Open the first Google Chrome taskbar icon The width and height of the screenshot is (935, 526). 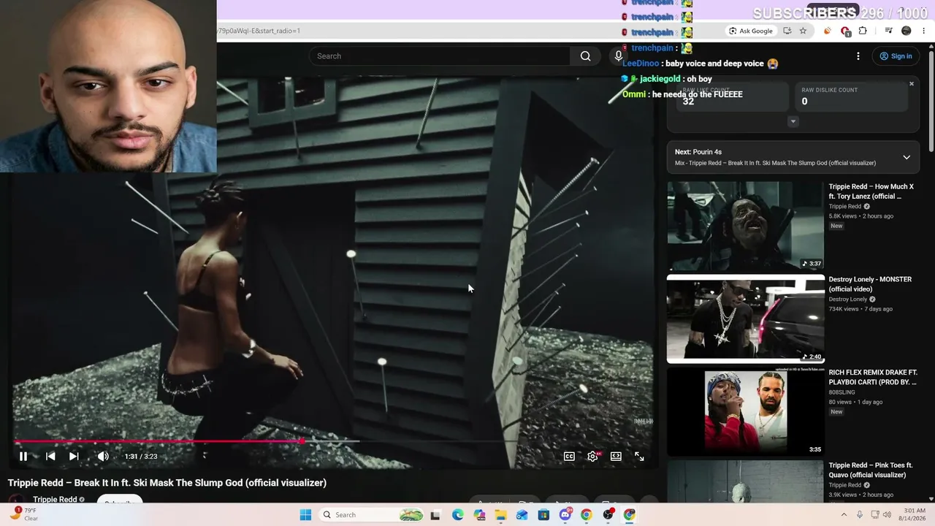click(587, 515)
